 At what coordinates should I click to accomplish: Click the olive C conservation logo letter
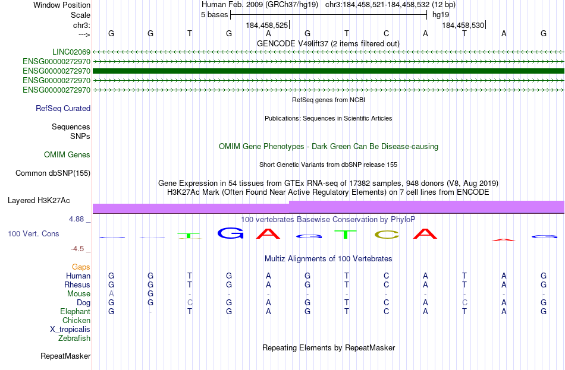pyautogui.click(x=387, y=235)
